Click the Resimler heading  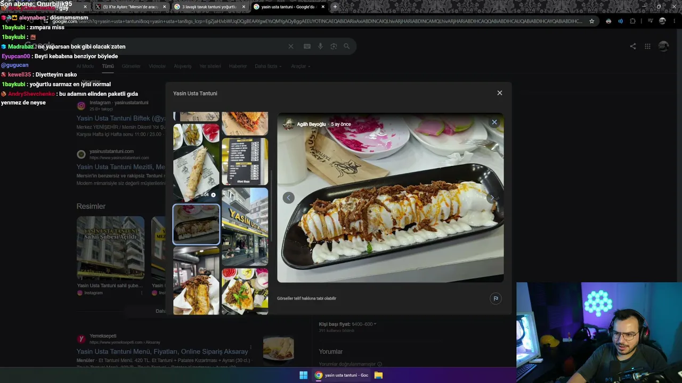(x=91, y=206)
